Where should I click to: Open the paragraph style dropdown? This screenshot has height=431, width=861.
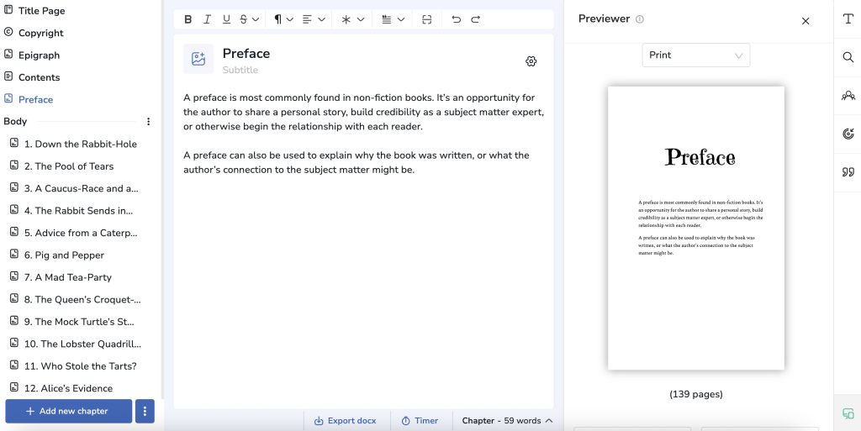[x=283, y=19]
